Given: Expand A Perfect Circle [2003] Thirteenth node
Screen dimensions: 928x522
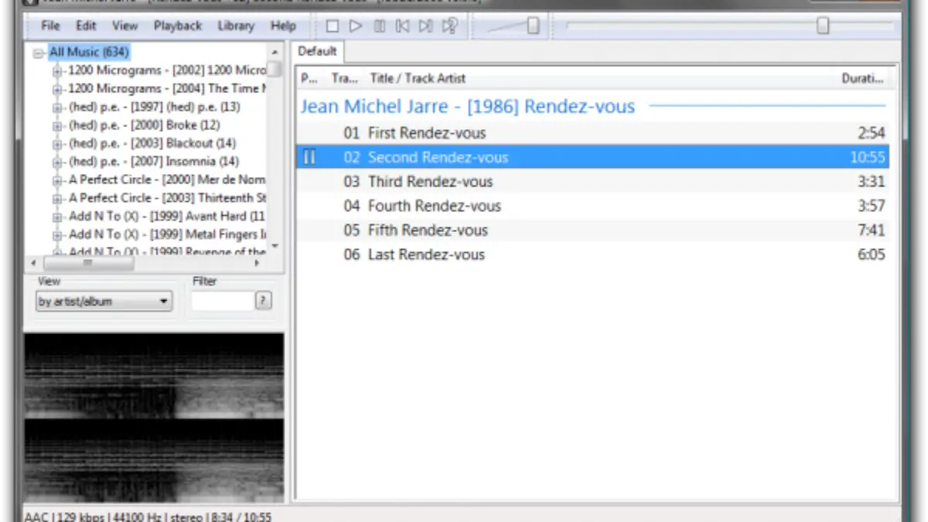Looking at the screenshot, I should (57, 199).
